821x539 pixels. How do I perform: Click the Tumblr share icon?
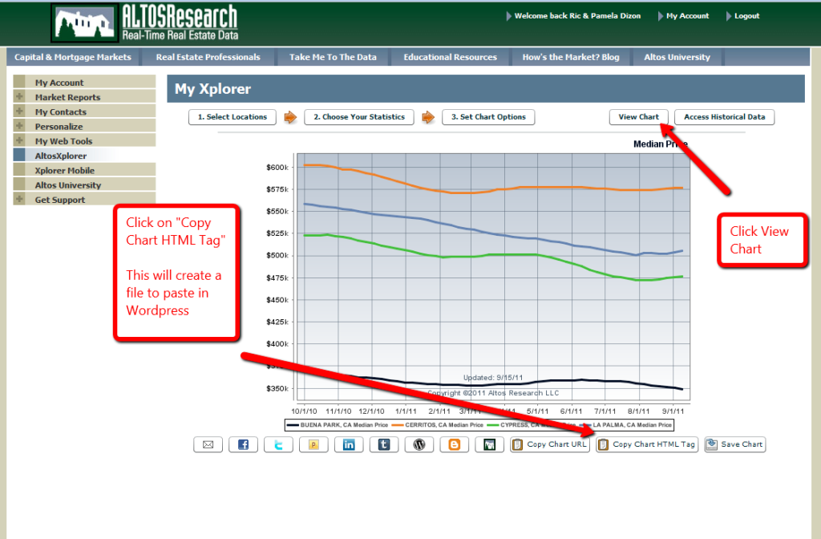(x=384, y=444)
